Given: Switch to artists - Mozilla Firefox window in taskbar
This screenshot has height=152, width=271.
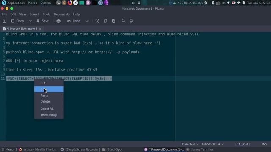Looking at the screenshot, I should click(x=37, y=149).
